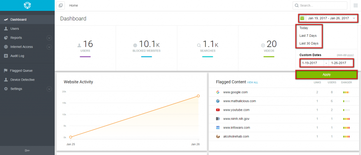361x155 pixels.
Task: Click the Reports pie chart icon
Action: point(6,38)
